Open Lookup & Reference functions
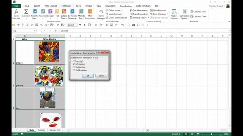This screenshot has height=136, width=243. click(x=73, y=14)
